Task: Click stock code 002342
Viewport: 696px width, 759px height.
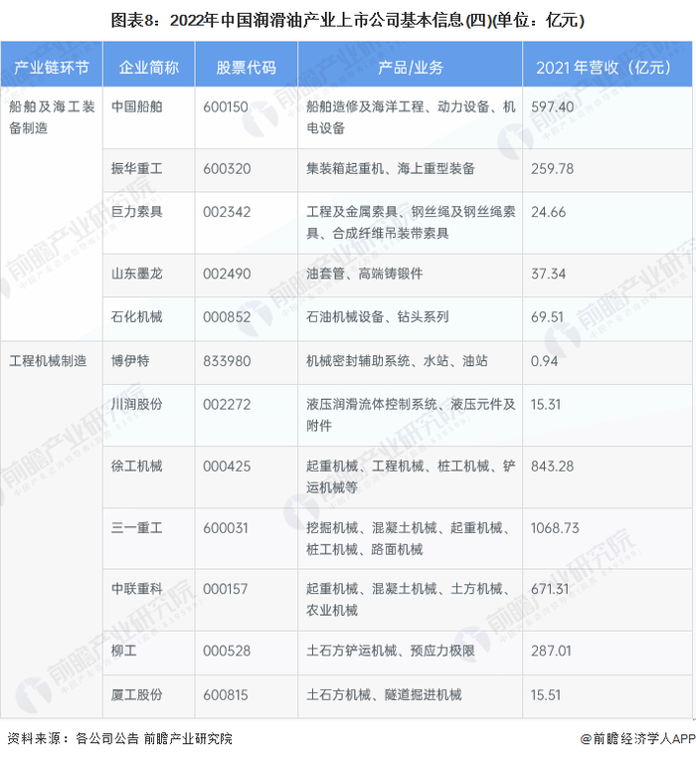Action: click(227, 212)
